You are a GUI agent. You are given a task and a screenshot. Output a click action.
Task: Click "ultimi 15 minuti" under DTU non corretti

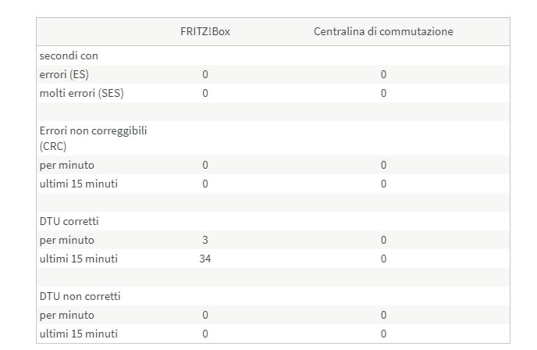[78, 334]
